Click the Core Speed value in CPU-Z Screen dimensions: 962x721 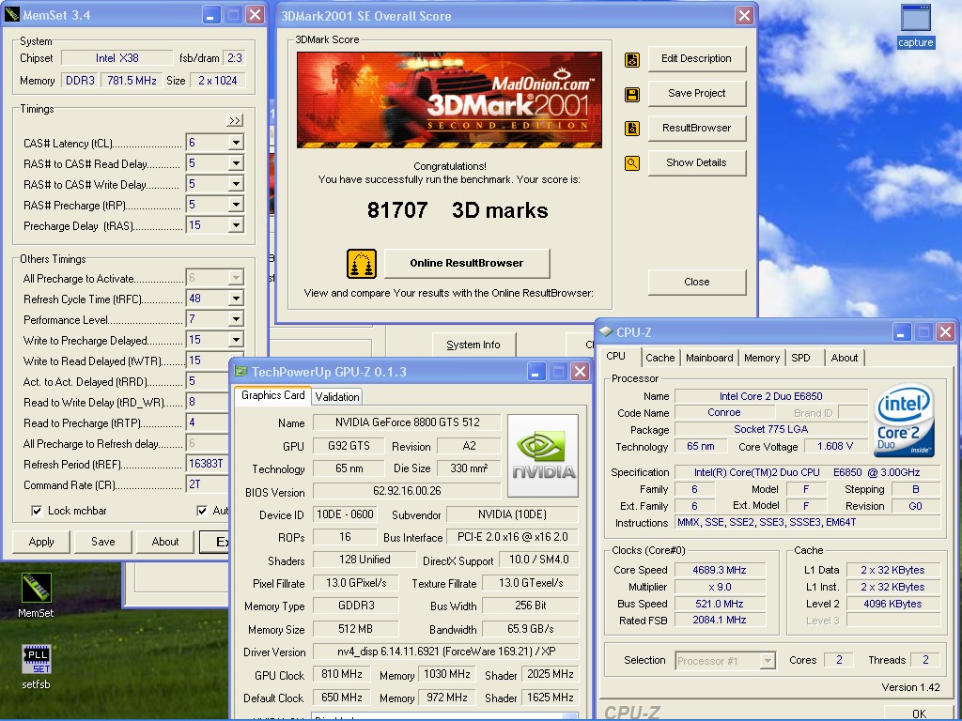click(720, 570)
